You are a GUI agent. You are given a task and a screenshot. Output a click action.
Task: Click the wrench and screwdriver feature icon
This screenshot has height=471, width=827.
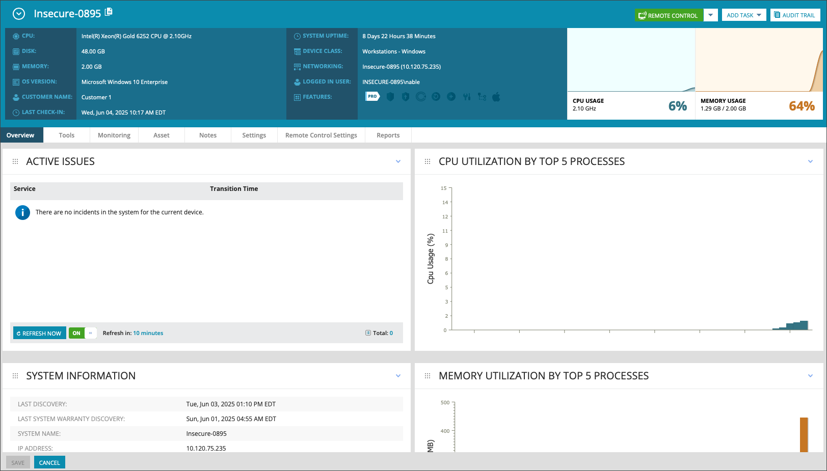point(467,97)
